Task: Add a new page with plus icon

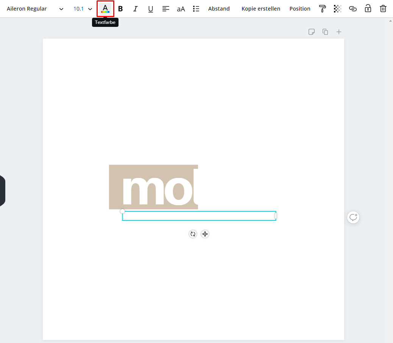Action: (338, 32)
